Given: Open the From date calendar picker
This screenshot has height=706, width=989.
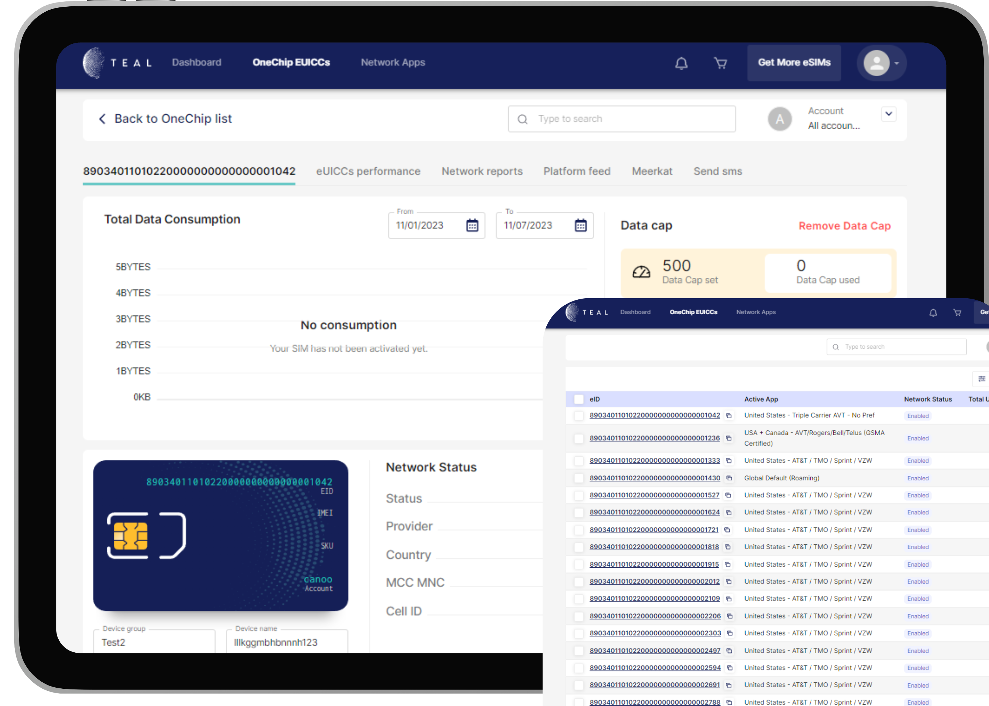Looking at the screenshot, I should click(472, 225).
